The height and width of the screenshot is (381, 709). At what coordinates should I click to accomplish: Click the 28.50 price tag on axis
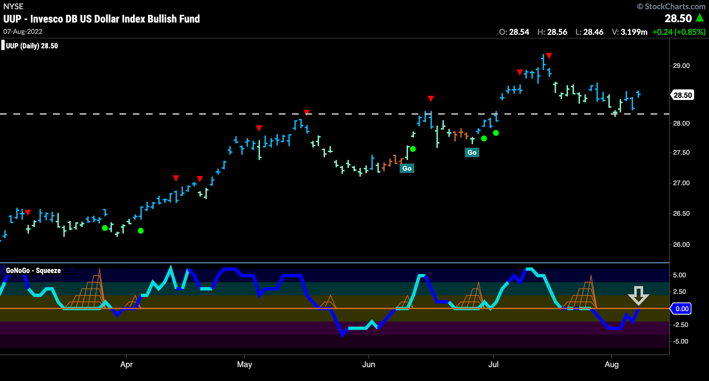[682, 95]
